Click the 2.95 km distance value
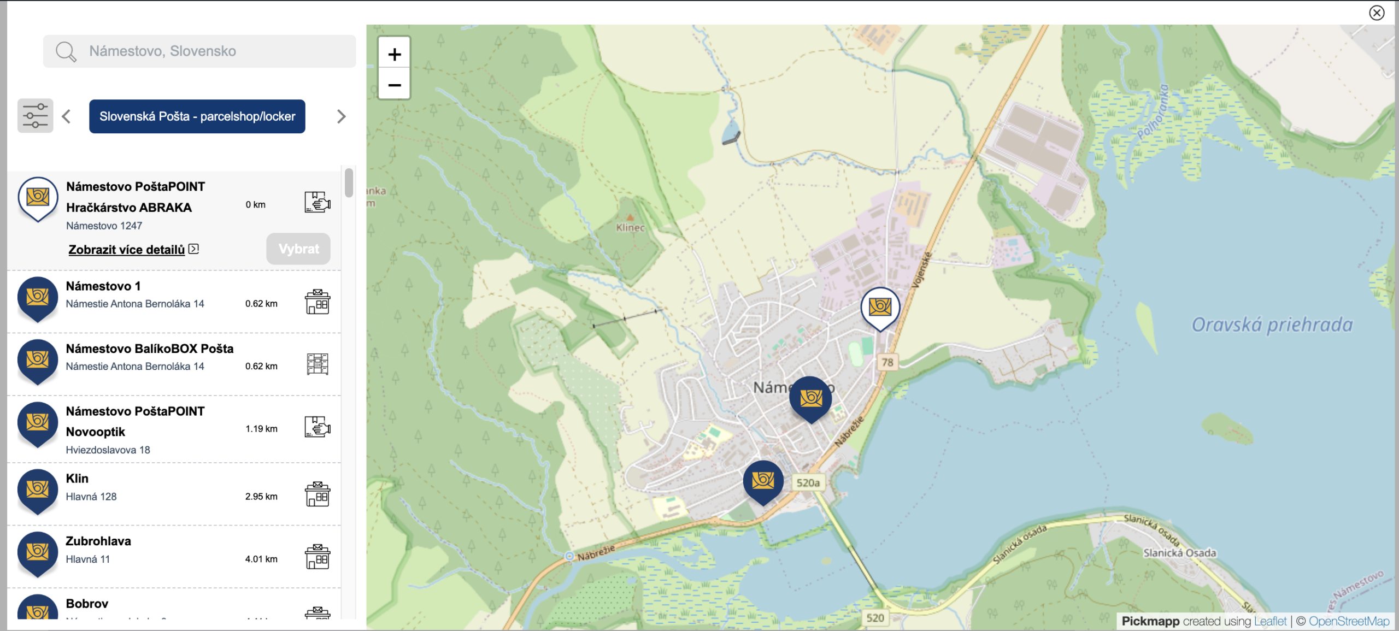The image size is (1399, 631). [x=261, y=497]
